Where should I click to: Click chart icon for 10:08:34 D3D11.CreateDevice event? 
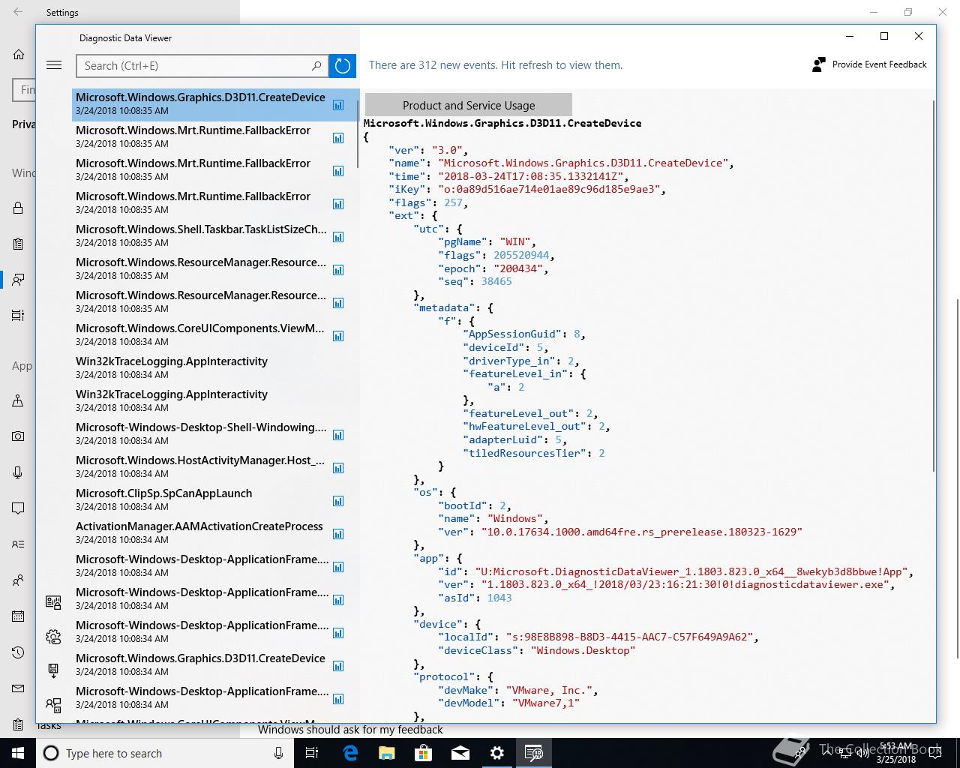tap(338, 666)
